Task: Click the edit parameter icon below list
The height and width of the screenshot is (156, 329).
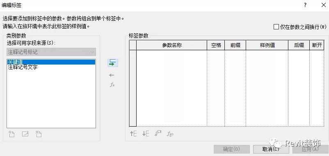Action: point(25,134)
